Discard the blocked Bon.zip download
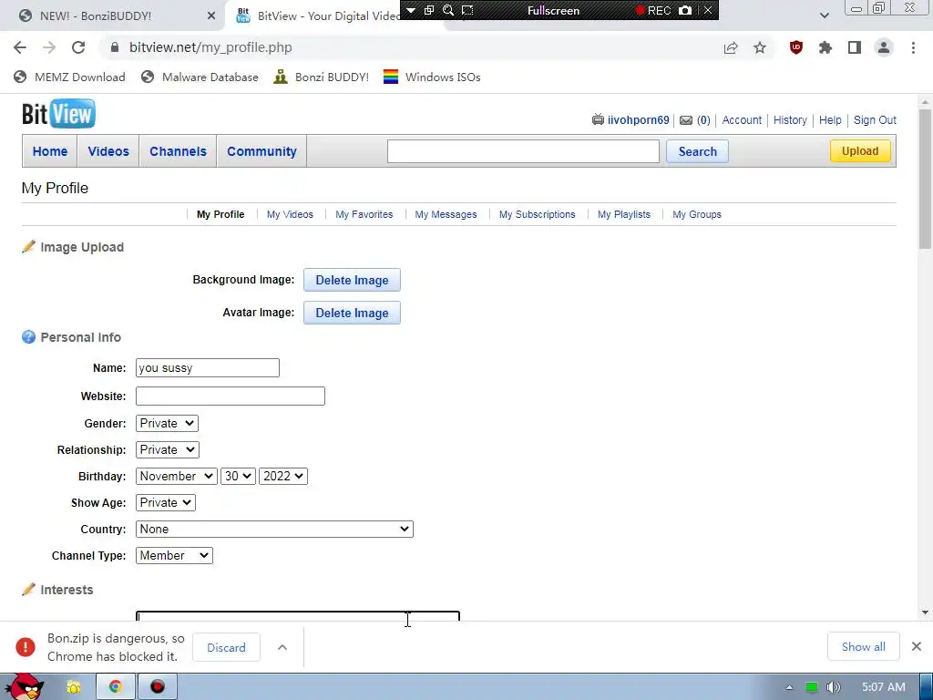 tap(226, 647)
